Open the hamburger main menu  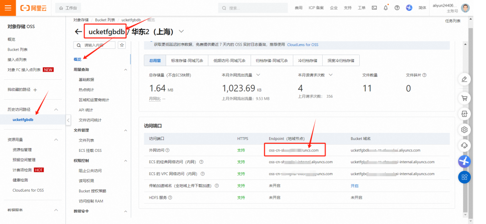point(8,8)
